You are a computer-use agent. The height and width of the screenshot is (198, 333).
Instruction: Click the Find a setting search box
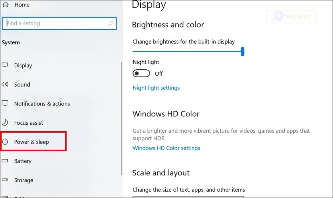tap(55, 23)
